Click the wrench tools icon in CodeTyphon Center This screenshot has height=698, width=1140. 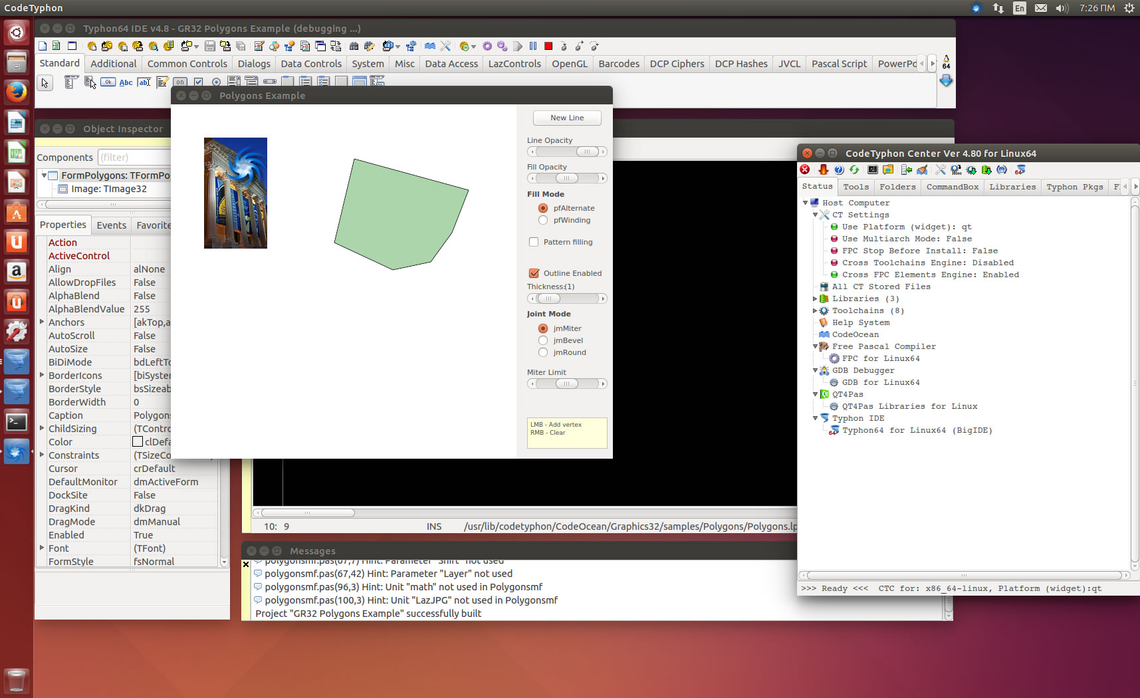point(940,170)
